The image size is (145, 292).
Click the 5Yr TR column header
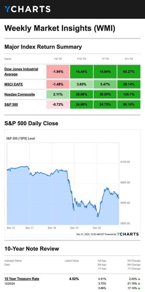coord(129,59)
